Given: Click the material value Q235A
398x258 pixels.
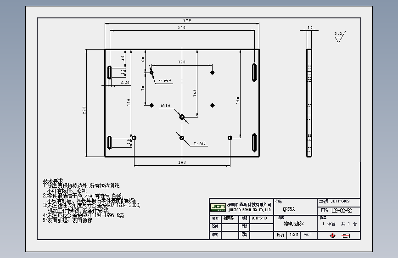Looking at the screenshot, I should (x=289, y=209).
